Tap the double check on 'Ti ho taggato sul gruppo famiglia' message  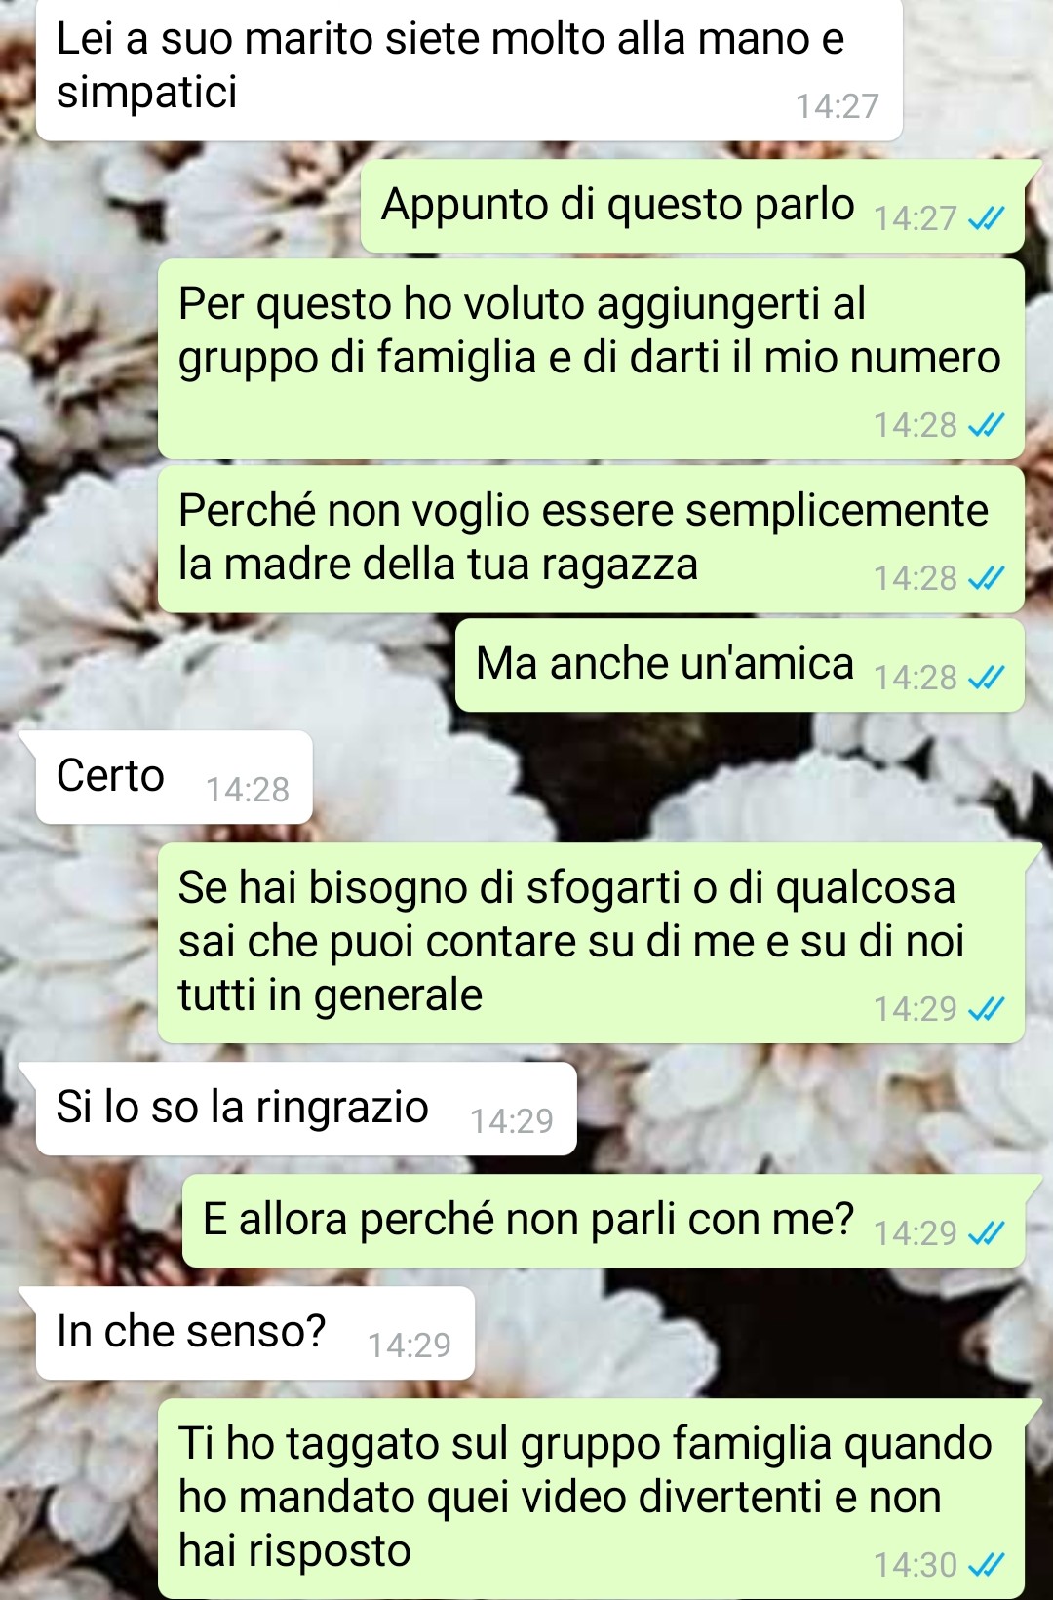[986, 1565]
